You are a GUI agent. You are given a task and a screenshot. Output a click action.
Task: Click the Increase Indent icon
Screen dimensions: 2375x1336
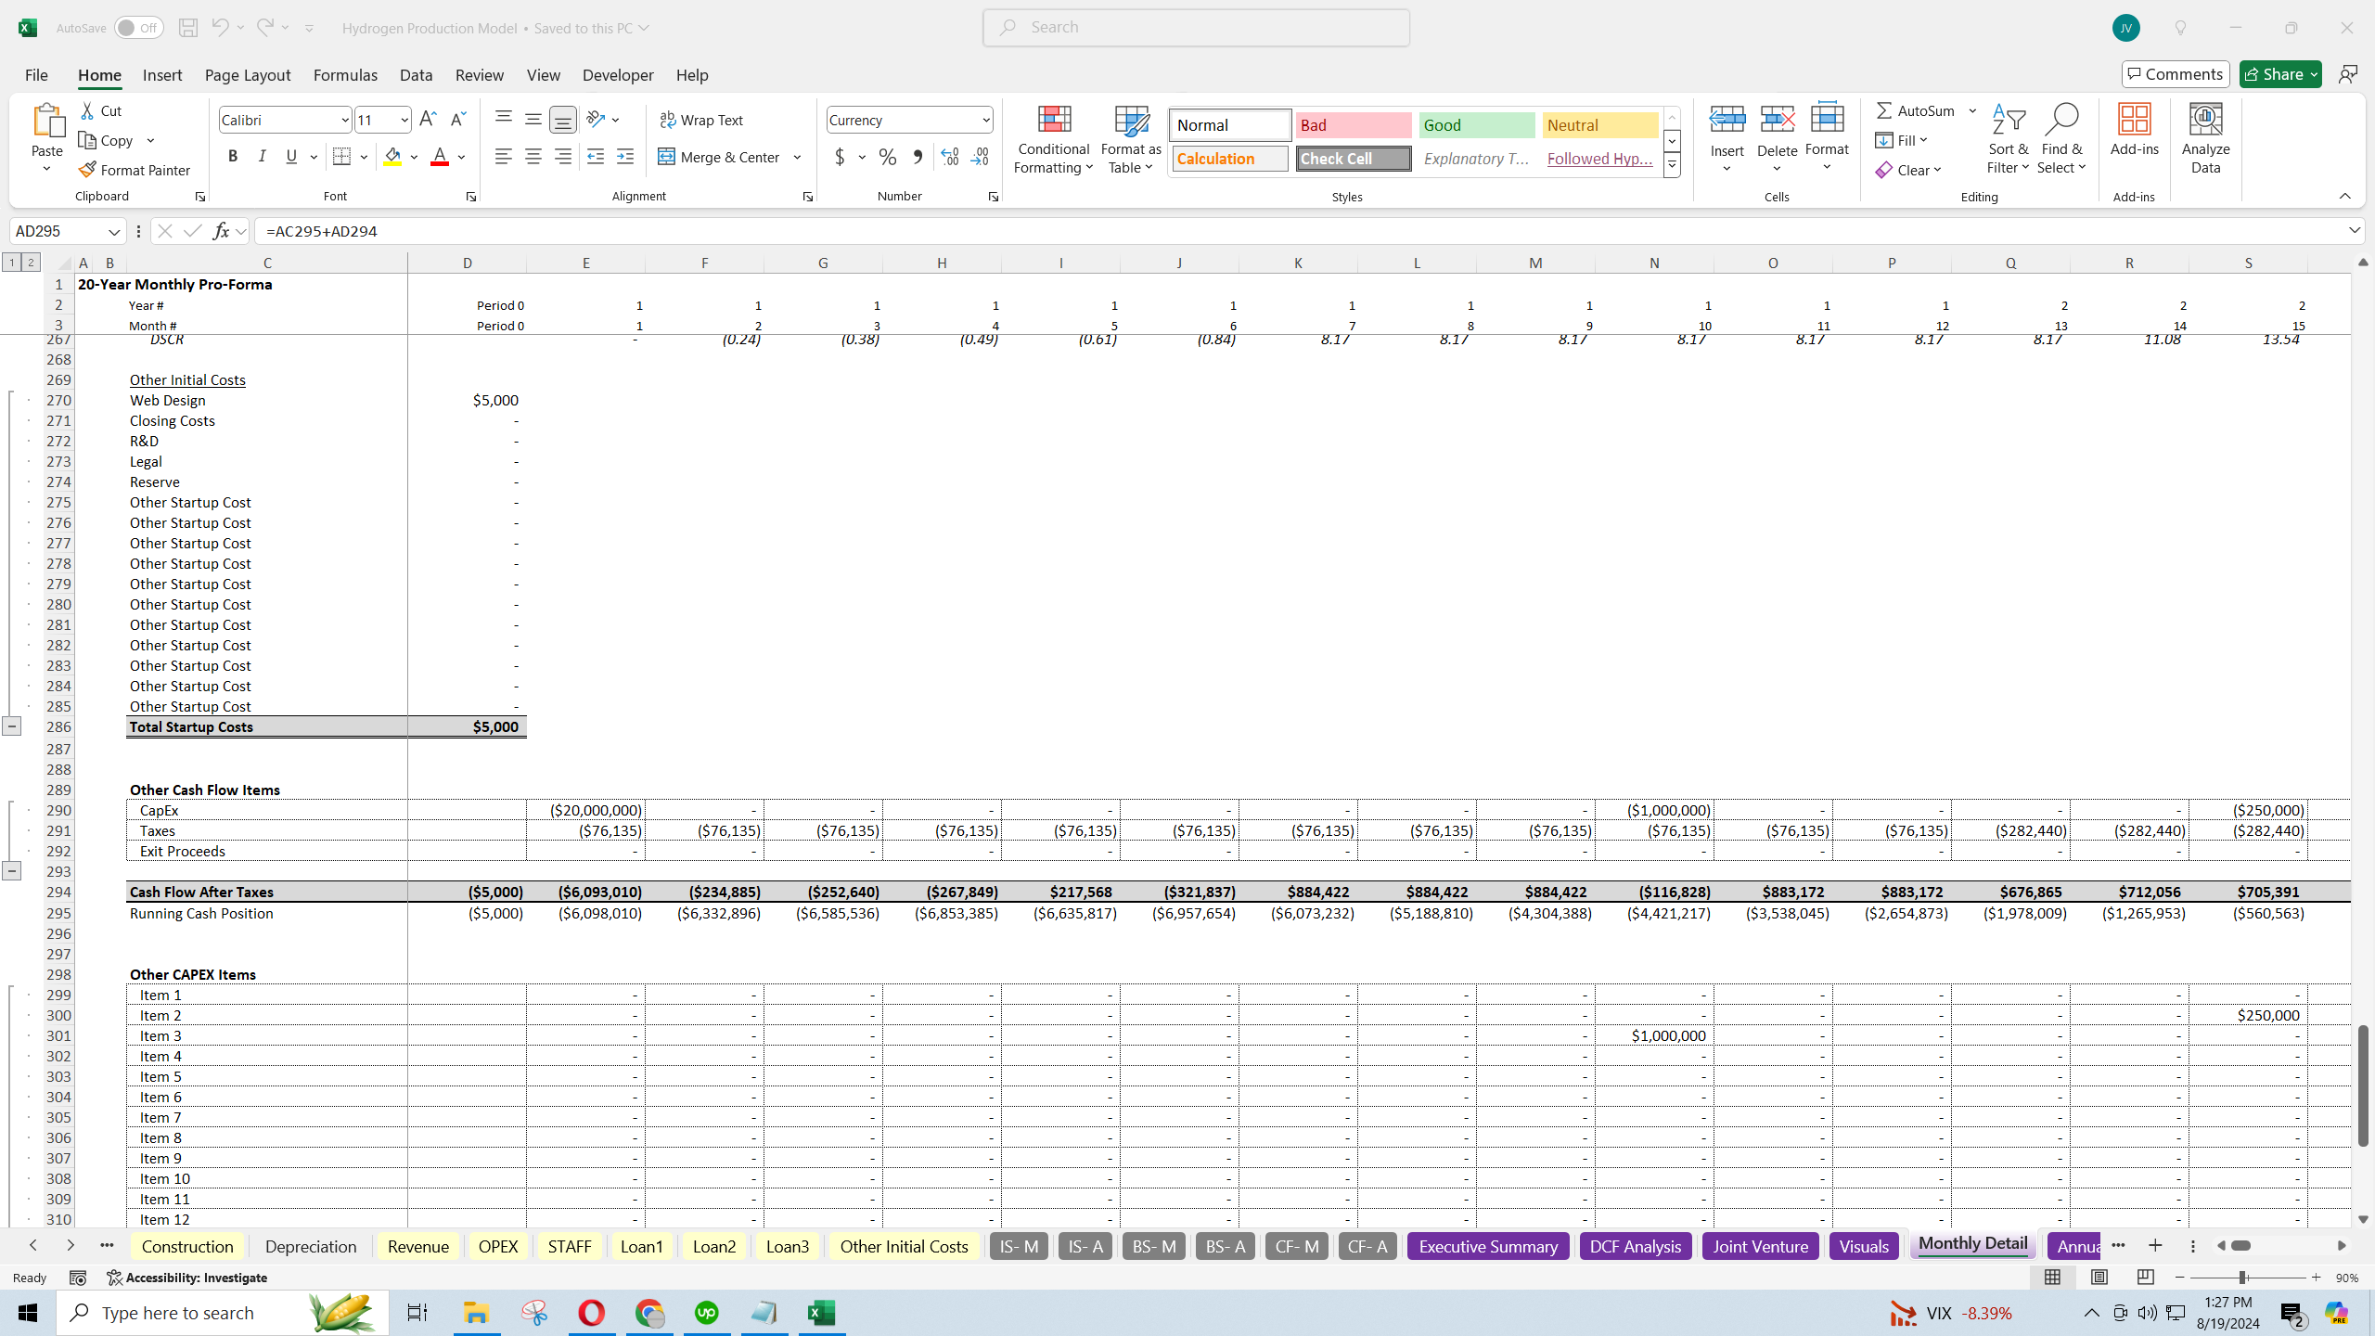click(625, 157)
